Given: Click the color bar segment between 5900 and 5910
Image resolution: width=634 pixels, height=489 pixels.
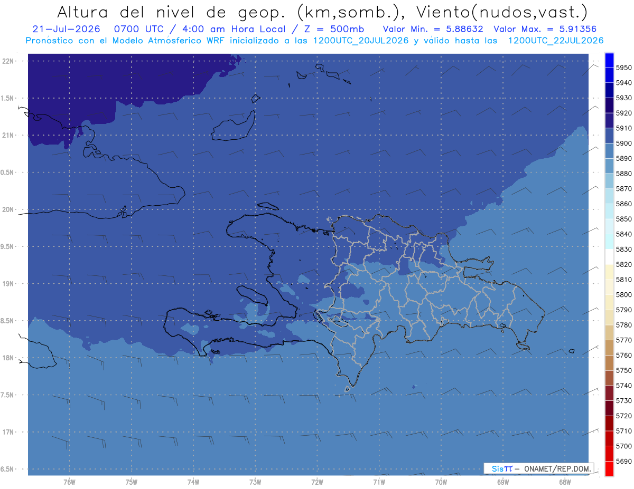Looking at the screenshot, I should click(x=609, y=136).
